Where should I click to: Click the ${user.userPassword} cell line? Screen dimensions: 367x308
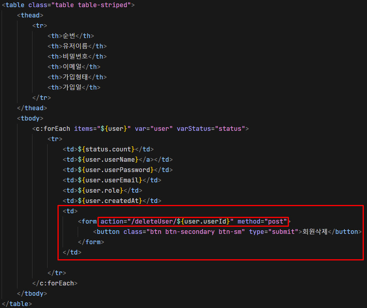pyautogui.click(x=118, y=170)
